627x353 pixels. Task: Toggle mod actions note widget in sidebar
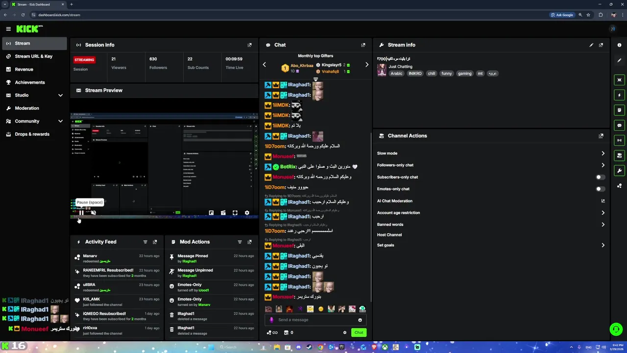[620, 110]
